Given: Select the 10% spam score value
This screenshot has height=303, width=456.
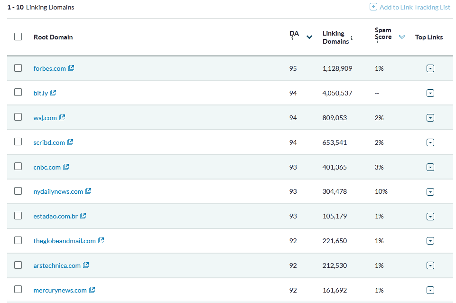Looking at the screenshot, I should pos(381,191).
